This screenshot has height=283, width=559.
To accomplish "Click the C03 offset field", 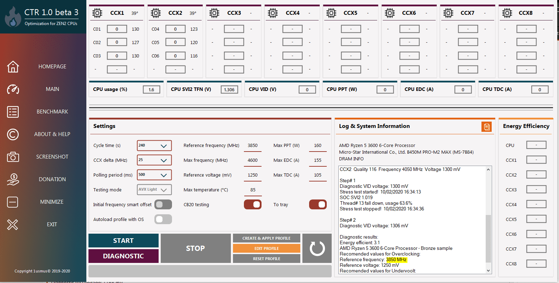I will point(117,56).
